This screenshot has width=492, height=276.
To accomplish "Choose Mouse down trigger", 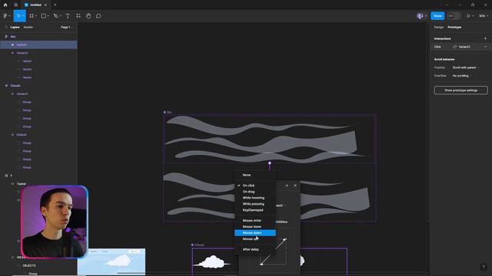I will click(x=255, y=233).
